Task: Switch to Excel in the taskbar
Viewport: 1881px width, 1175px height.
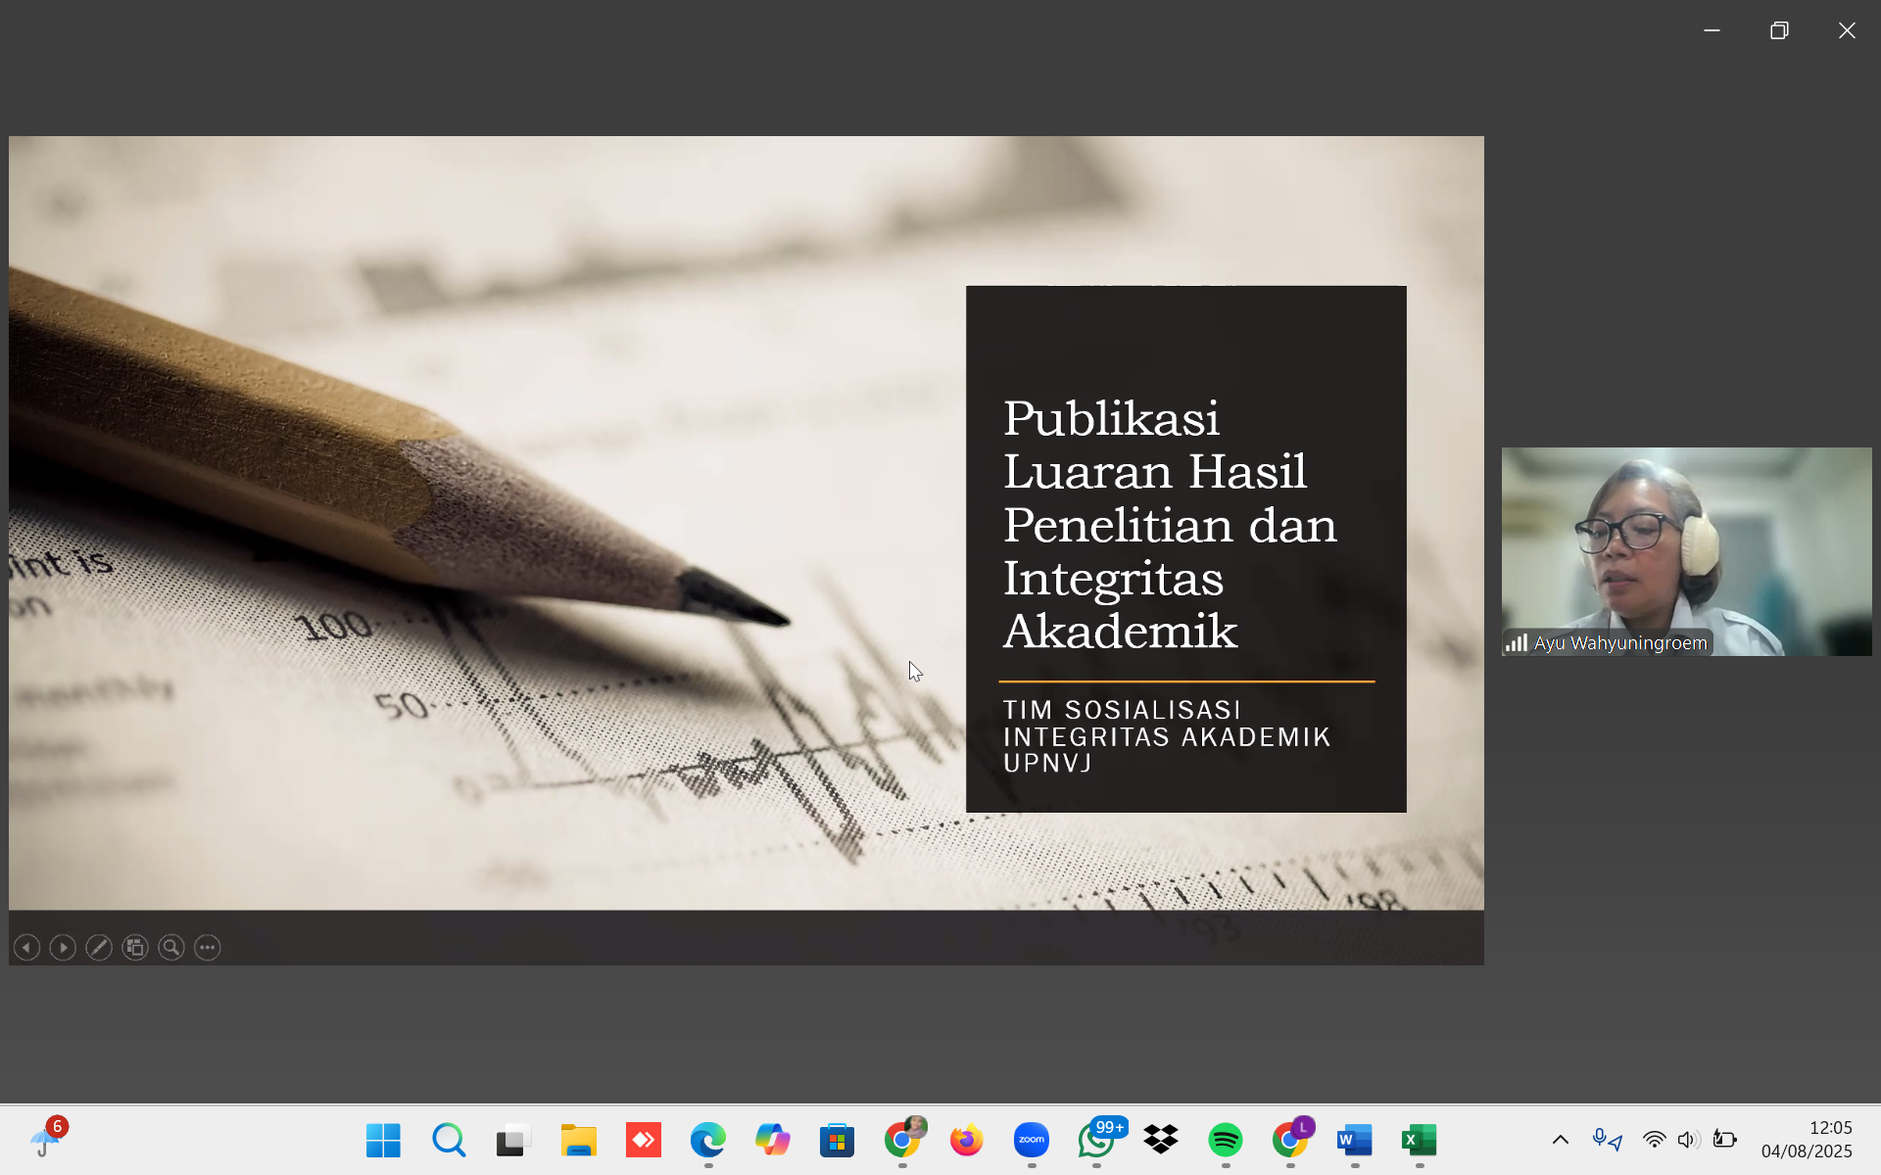Action: pyautogui.click(x=1419, y=1140)
